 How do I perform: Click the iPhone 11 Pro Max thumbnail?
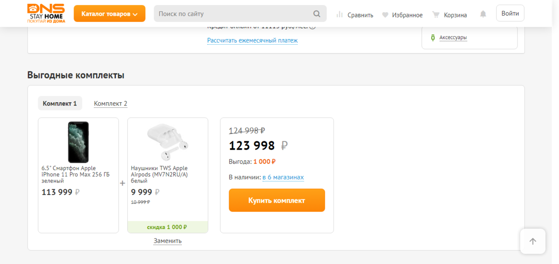point(78,142)
